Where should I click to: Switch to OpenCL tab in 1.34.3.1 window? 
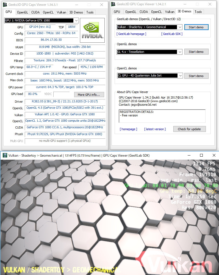[48, 12]
